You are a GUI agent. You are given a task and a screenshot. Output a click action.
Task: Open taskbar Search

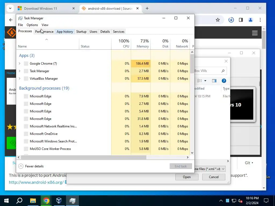(x=19, y=200)
